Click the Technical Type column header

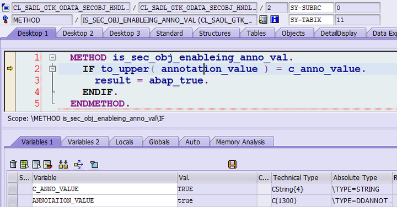pyautogui.click(x=301, y=178)
